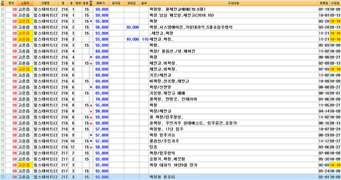The width and height of the screenshot is (341, 180).
Task: Click the 보증금 column header
Action: click(132, 3)
